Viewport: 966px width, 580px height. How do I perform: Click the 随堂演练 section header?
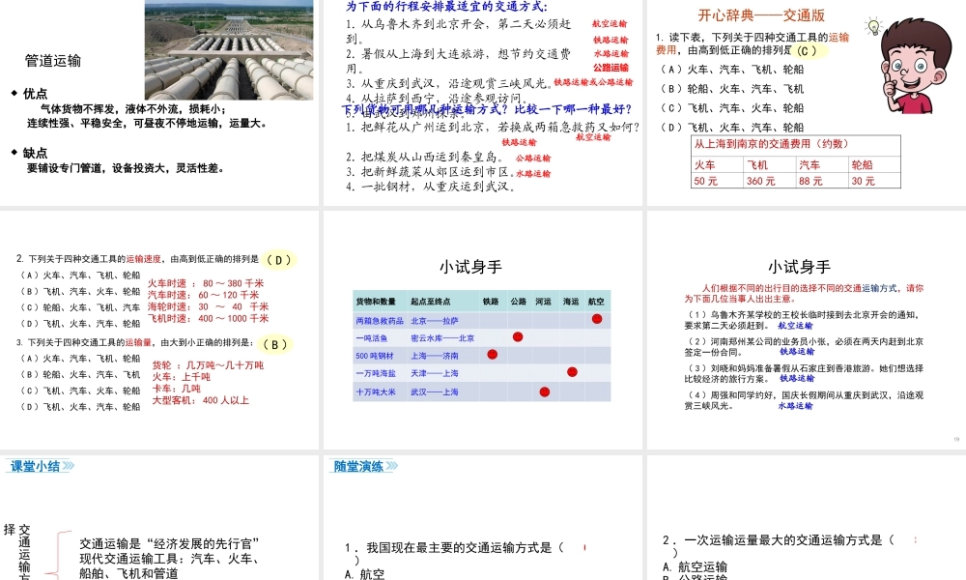point(358,466)
